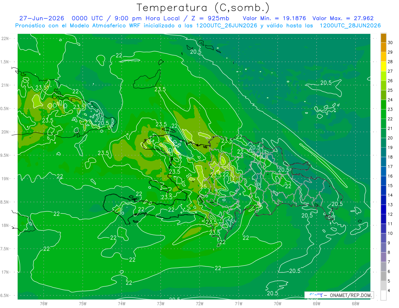Click the title "Temperatura (C,somb.)"

click(x=203, y=8)
